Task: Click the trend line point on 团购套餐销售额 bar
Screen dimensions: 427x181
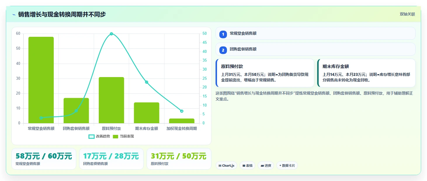Action: click(x=76, y=111)
